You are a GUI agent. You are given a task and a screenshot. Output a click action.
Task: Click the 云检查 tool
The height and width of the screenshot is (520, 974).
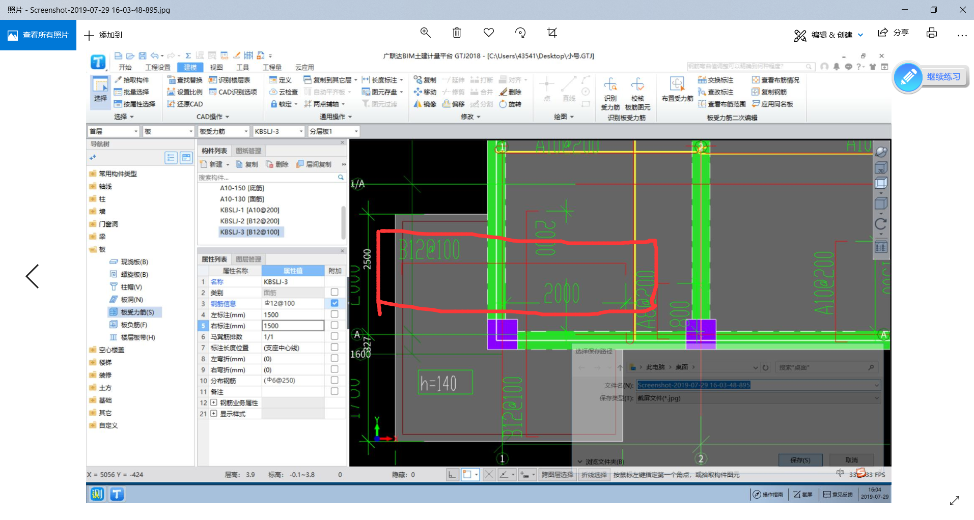click(x=284, y=92)
